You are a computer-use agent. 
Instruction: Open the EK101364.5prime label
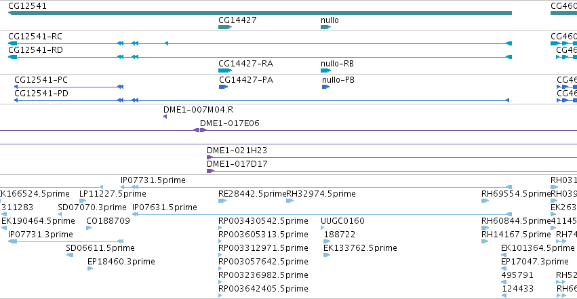(x=538, y=248)
